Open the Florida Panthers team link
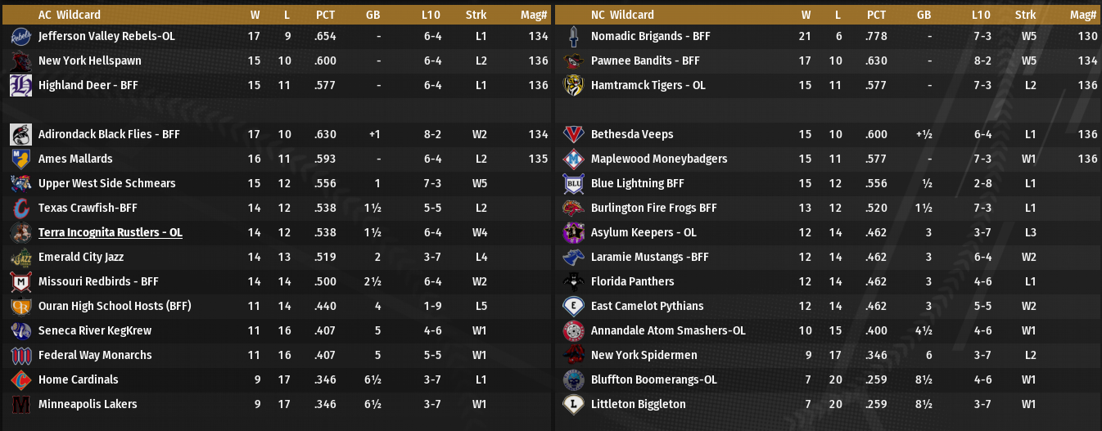Viewport: 1102px width, 431px height. click(632, 282)
